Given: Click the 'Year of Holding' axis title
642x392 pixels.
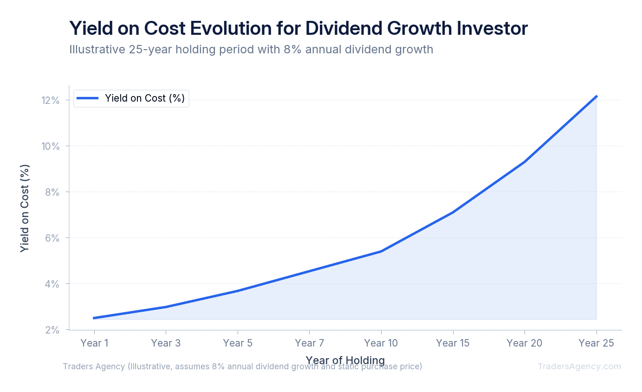Looking at the screenshot, I should [345, 360].
